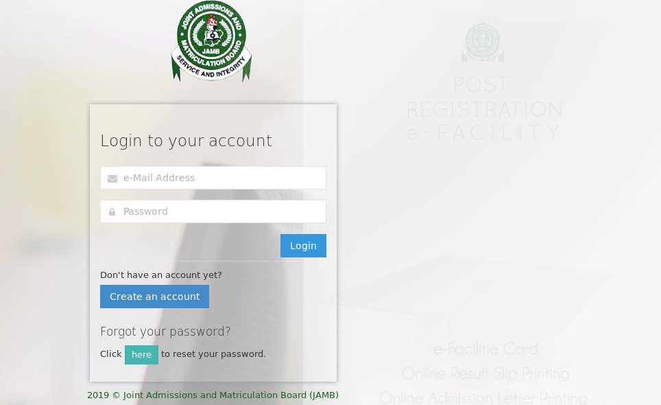
Task: Click the padlock icon in the password field
Action: 112,212
